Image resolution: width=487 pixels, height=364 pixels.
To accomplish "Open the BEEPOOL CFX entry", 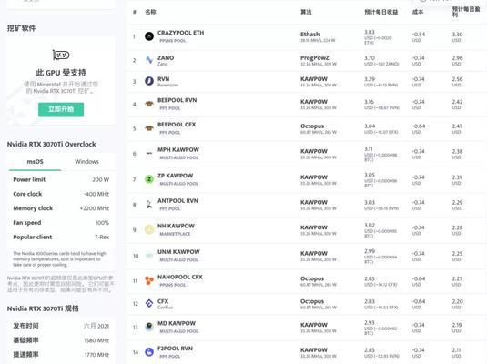I will click(177, 125).
